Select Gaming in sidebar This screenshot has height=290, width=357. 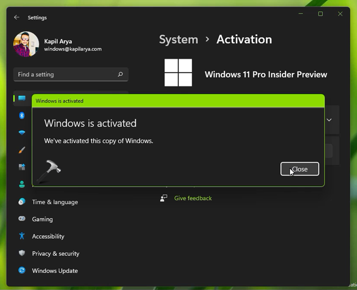[x=42, y=219]
